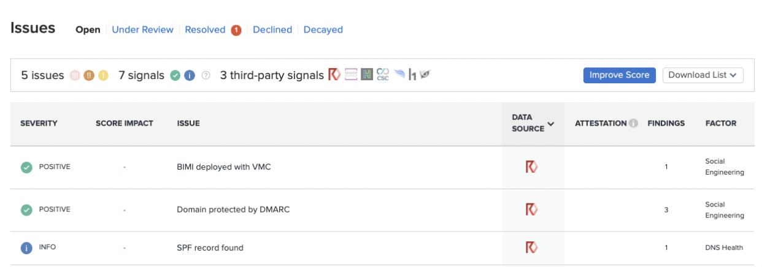Click the green H third-party signal icon
762x267 pixels.
(x=367, y=75)
